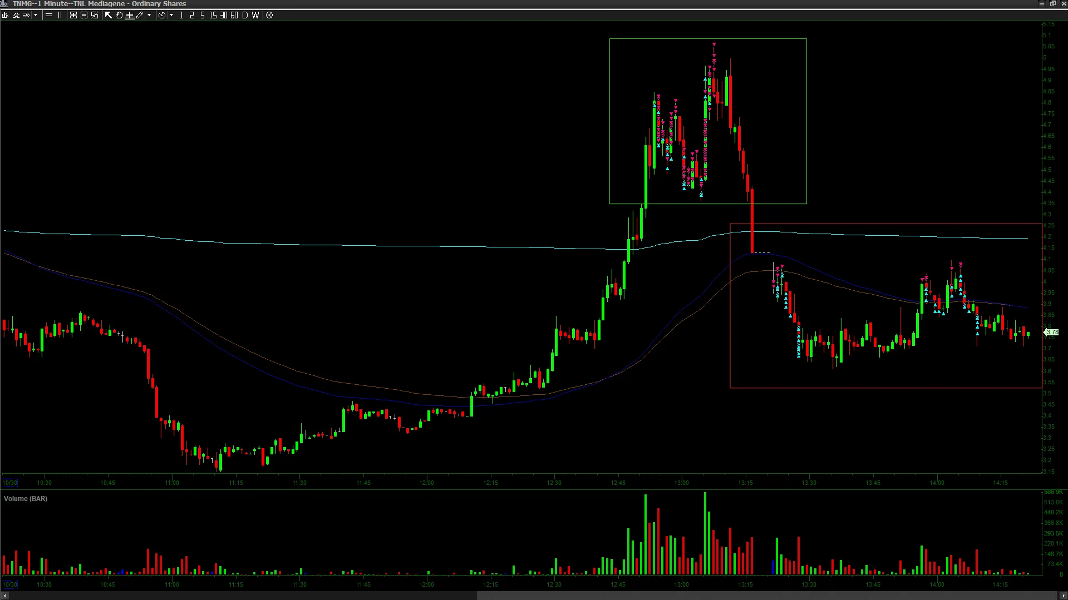Expand the chart tools dropdown arrow

36,15
